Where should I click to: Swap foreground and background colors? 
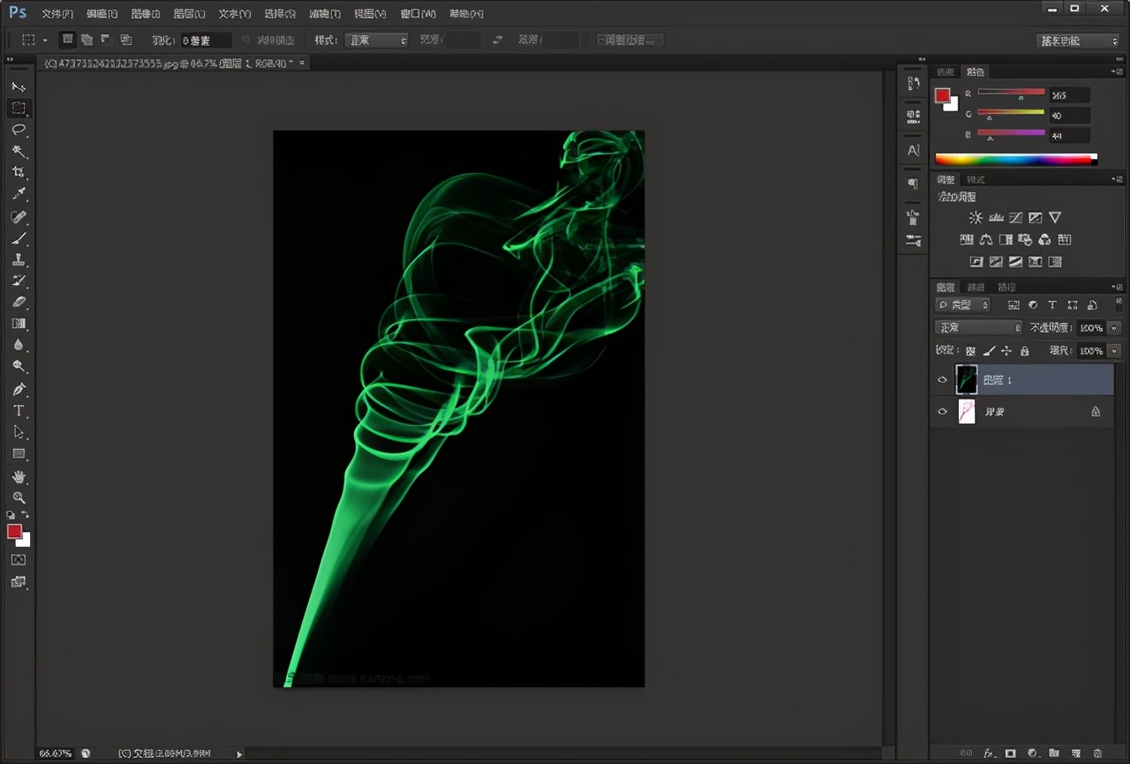(26, 514)
